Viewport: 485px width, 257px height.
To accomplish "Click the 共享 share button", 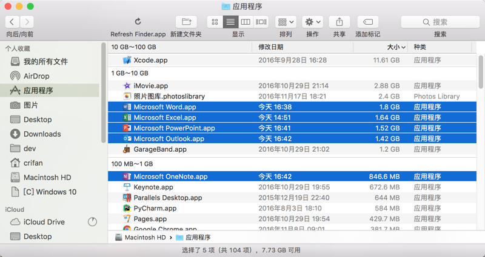I will pos(339,22).
